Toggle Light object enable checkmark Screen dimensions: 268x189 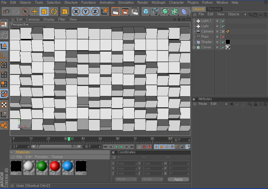pos(223,26)
